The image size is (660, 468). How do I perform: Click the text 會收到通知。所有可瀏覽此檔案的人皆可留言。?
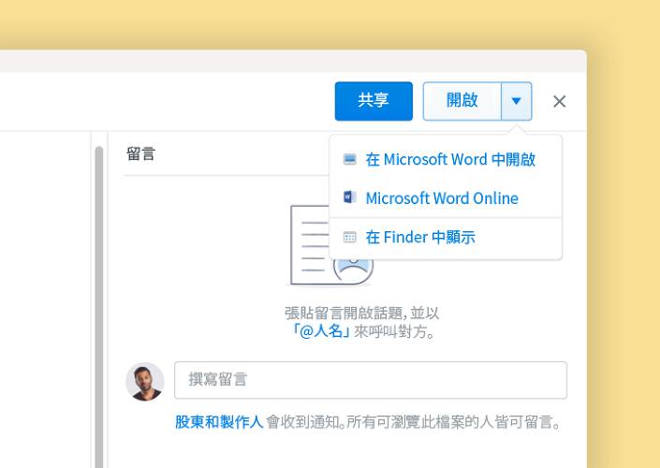point(414,422)
